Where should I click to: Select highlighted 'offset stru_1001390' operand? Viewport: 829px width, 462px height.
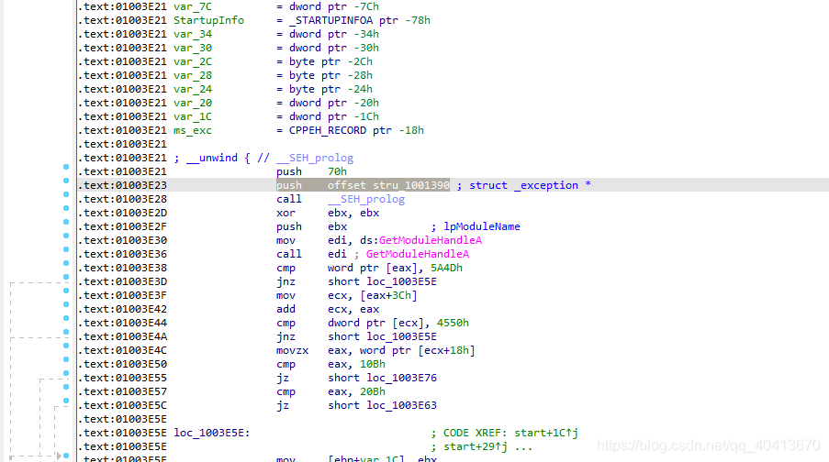pos(388,185)
